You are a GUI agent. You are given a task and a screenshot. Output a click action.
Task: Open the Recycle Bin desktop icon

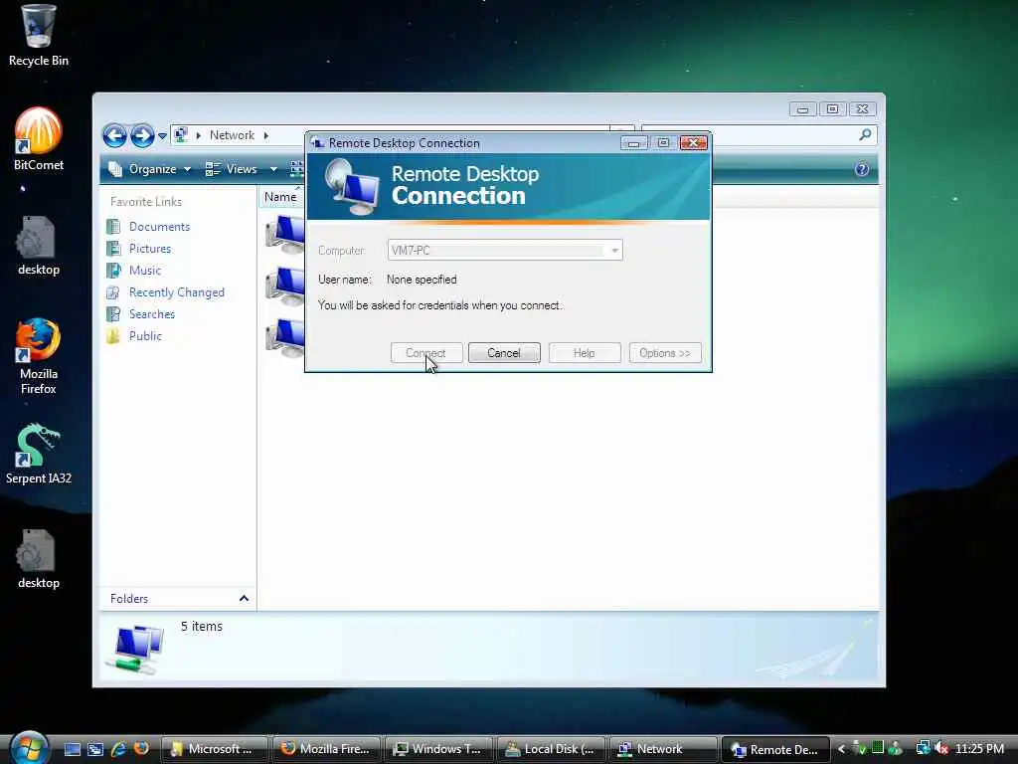click(x=39, y=36)
